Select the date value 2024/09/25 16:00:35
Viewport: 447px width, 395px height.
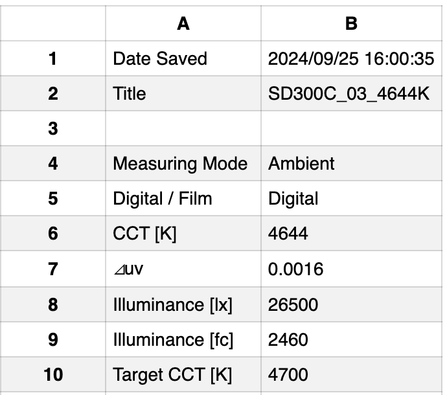tap(350, 59)
